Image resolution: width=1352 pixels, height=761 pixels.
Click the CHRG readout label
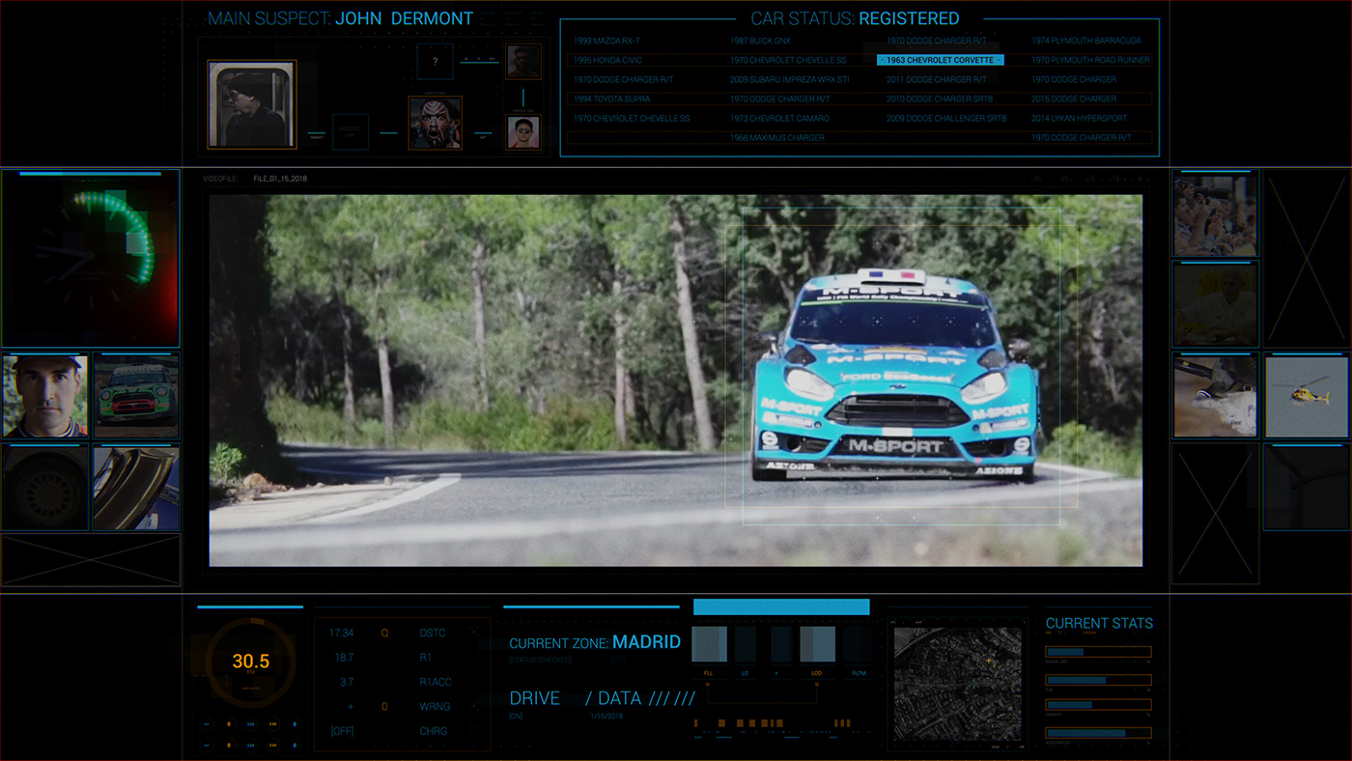[x=434, y=731]
